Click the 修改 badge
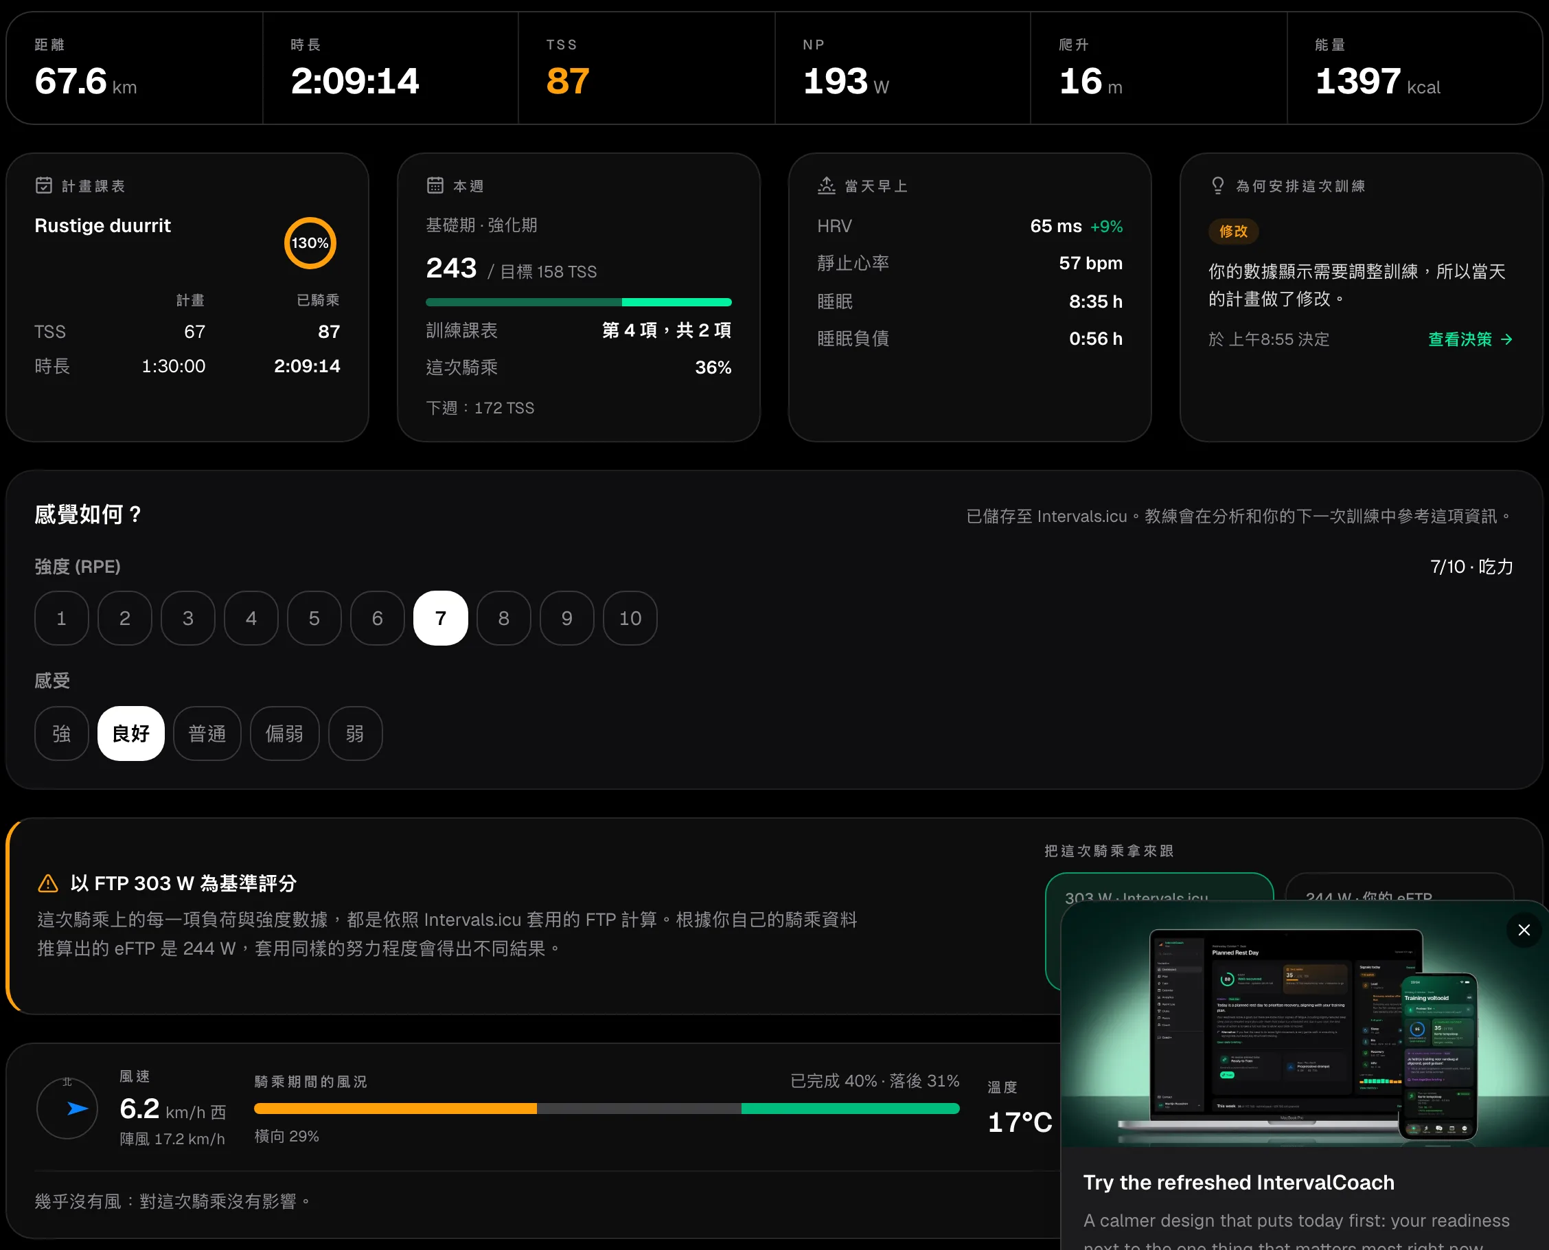This screenshot has width=1549, height=1250. pyautogui.click(x=1233, y=231)
